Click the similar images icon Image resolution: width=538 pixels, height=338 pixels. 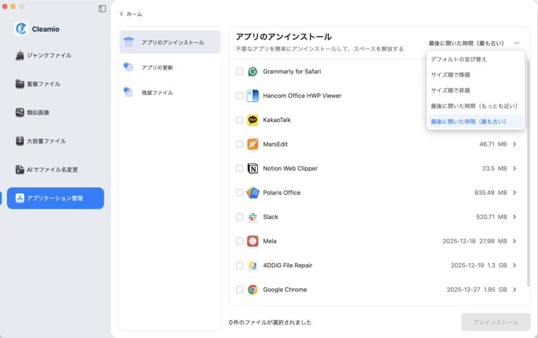click(x=20, y=112)
